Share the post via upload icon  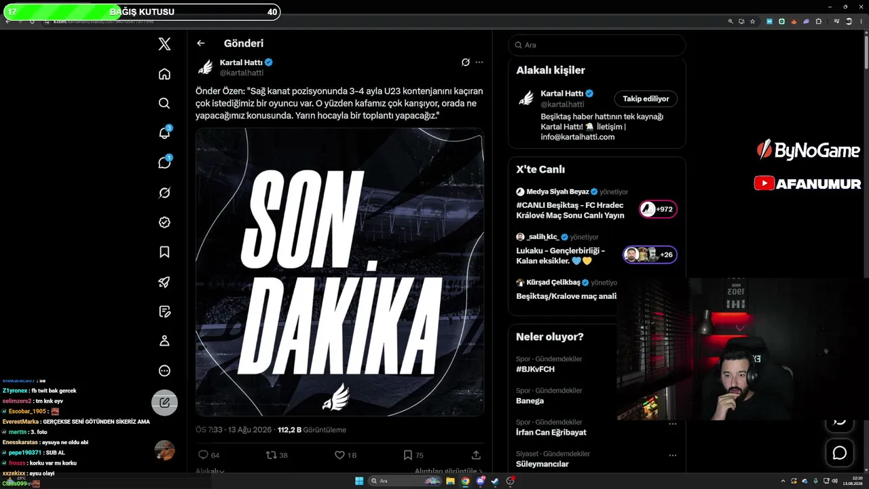476,455
